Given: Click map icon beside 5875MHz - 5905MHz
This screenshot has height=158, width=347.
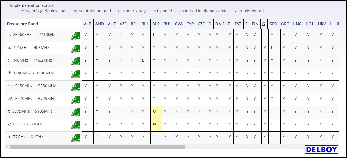Looking at the screenshot, I should pos(75,112).
